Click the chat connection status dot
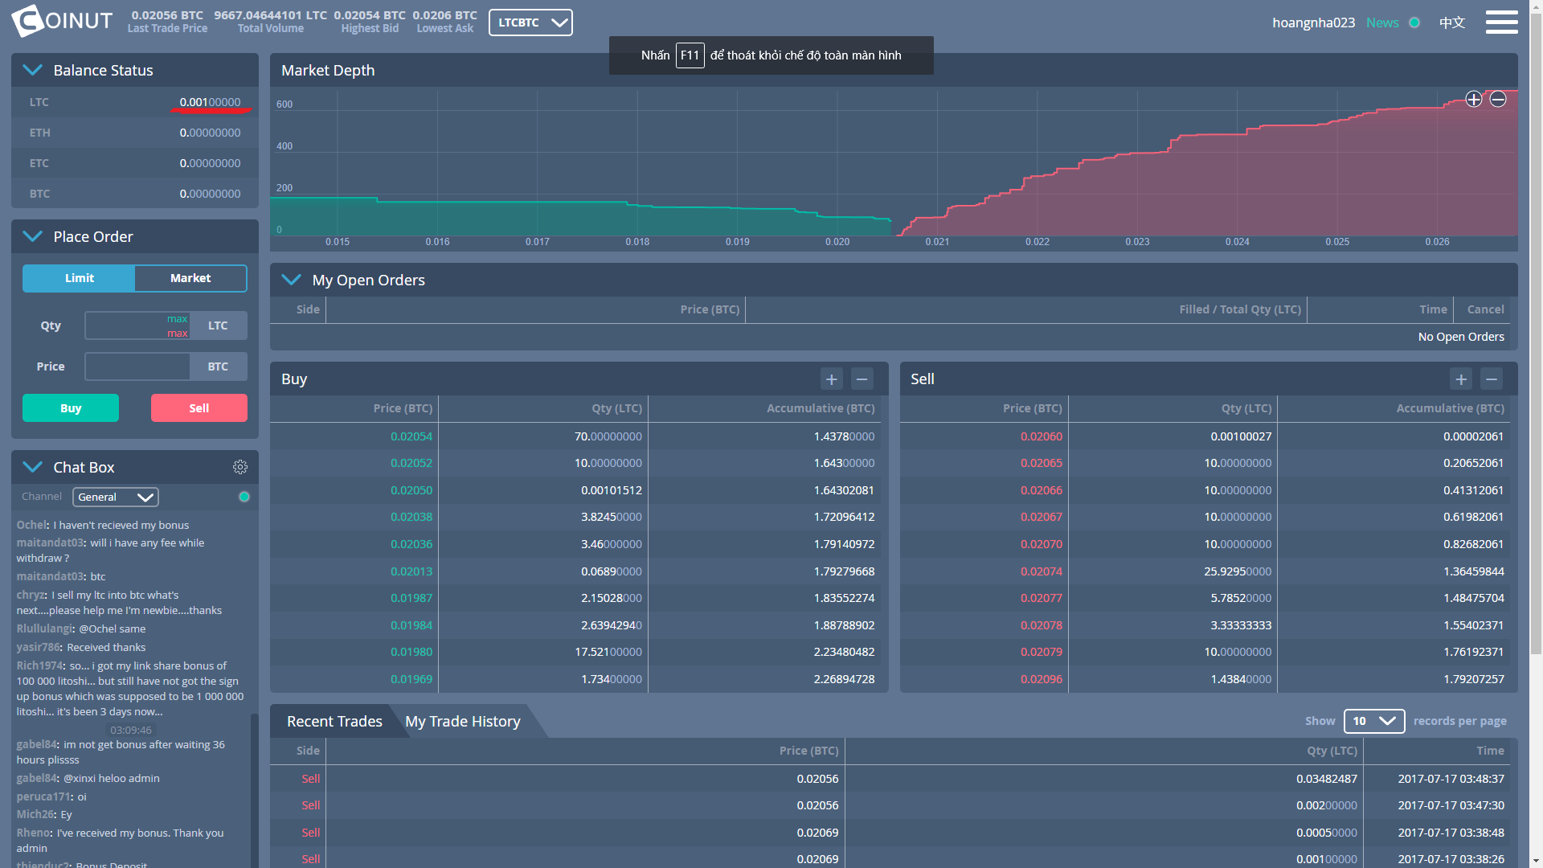 [x=244, y=497]
